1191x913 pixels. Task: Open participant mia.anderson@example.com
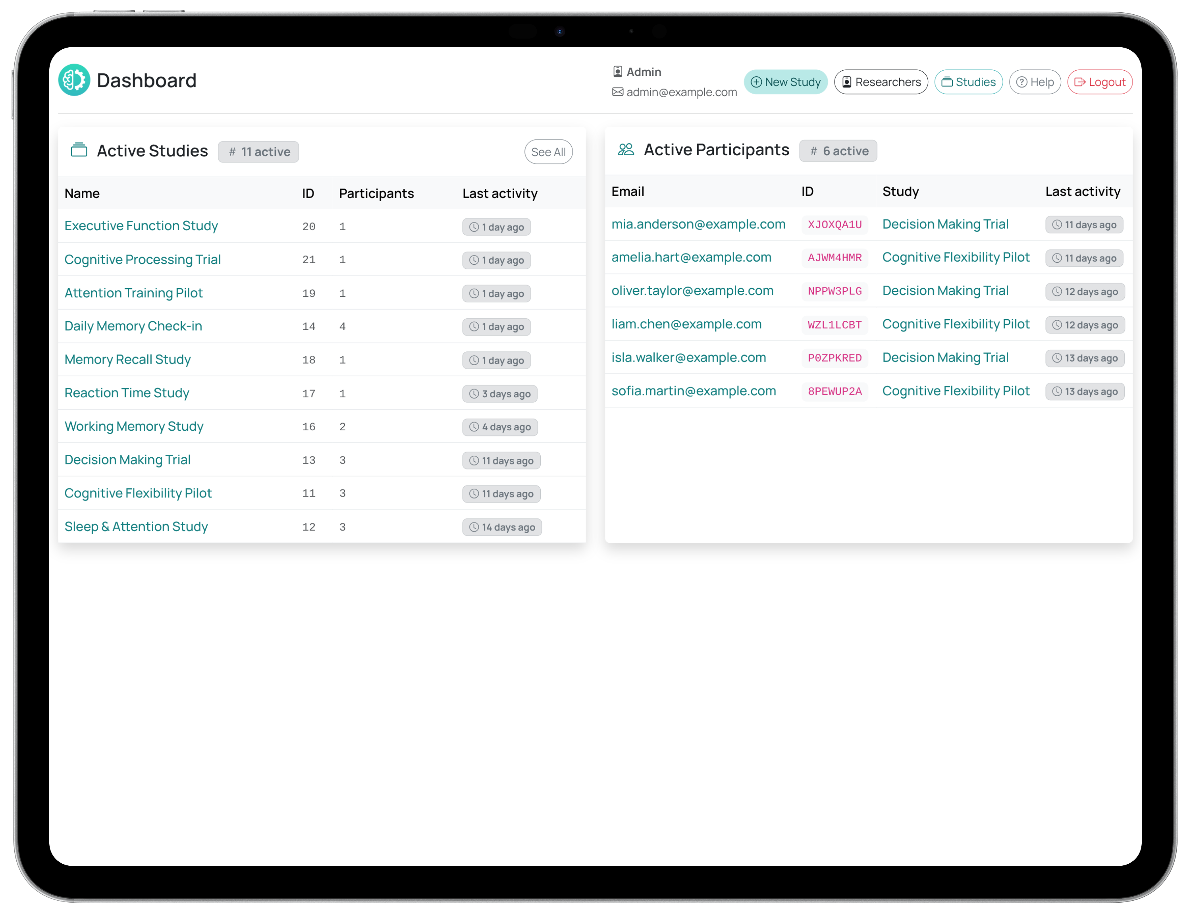pos(698,224)
